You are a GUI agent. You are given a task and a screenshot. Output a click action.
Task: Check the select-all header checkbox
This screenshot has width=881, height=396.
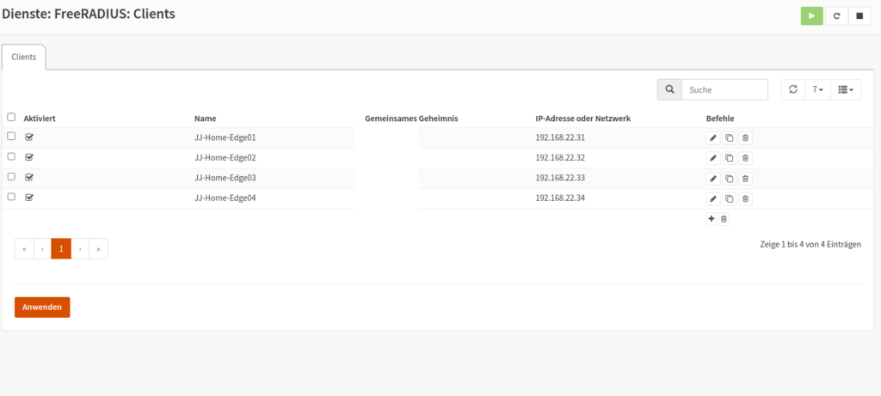(x=11, y=117)
